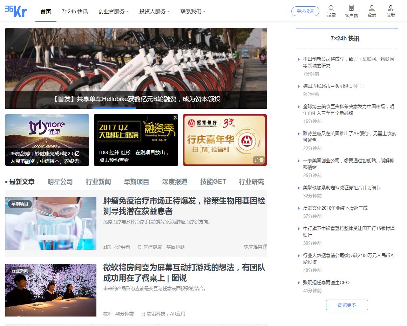Click the 注册 register icon
The height and width of the screenshot is (326, 407).
[x=390, y=8]
